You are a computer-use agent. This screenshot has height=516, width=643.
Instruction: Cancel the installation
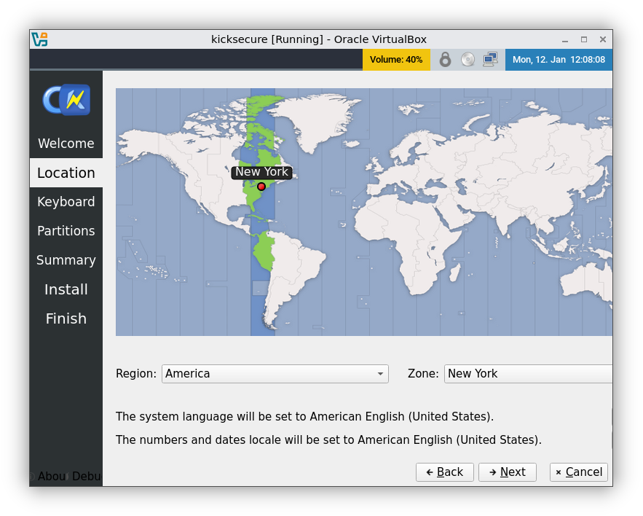coord(578,472)
